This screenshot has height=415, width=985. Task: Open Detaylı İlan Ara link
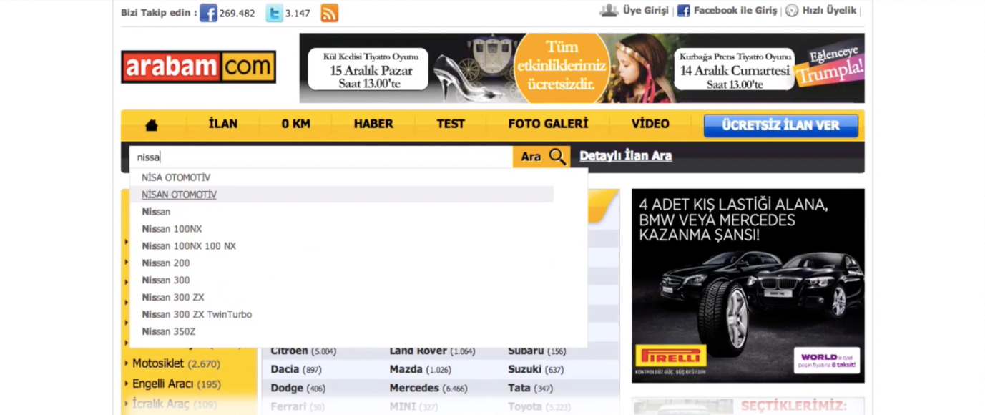(x=625, y=156)
